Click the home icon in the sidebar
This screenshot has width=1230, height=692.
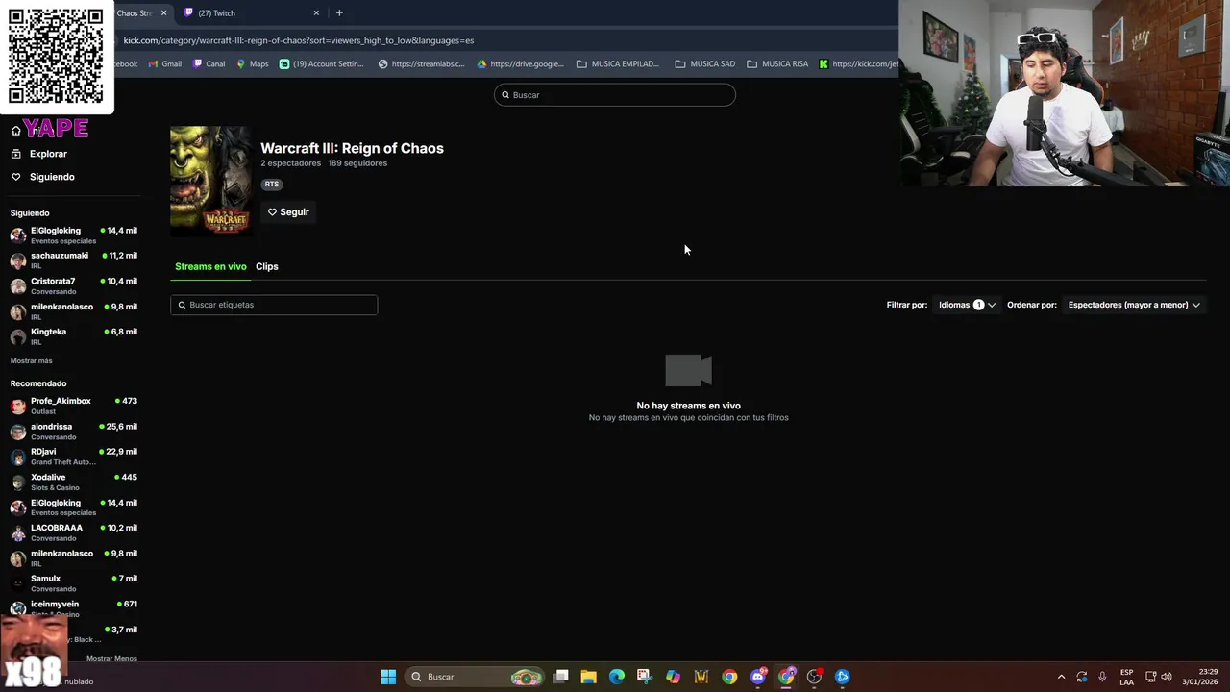(x=15, y=131)
